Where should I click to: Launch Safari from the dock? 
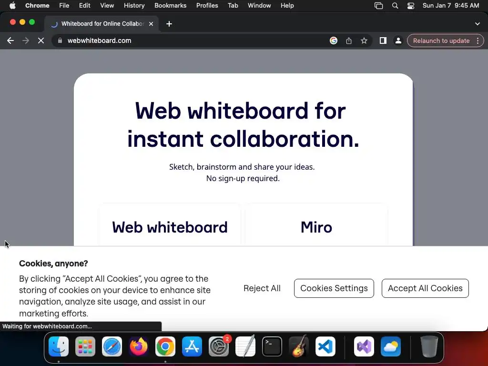(112, 346)
